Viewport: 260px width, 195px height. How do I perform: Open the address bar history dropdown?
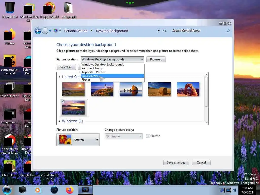[159, 31]
